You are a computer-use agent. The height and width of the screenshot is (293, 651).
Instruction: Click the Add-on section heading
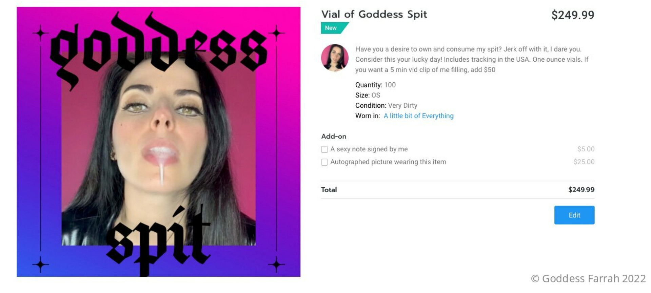(334, 136)
